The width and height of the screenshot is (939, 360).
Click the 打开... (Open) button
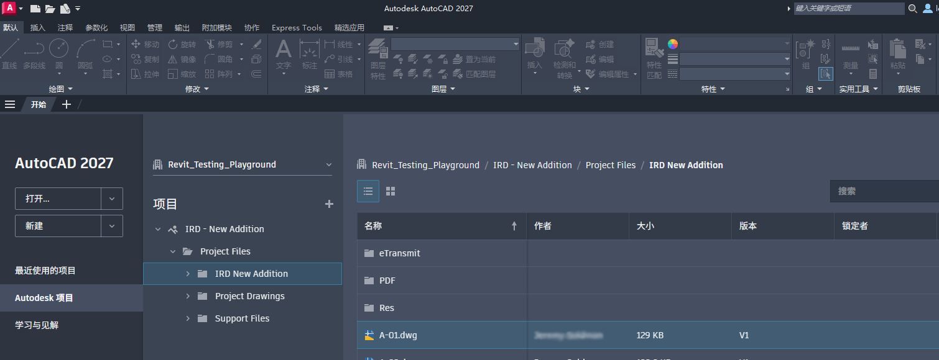tap(58, 199)
